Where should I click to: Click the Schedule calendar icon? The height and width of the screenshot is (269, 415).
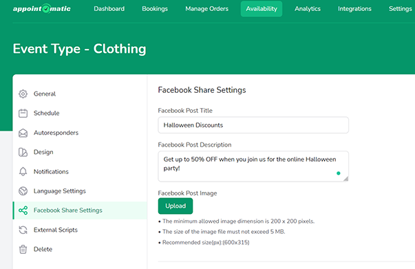(23, 114)
